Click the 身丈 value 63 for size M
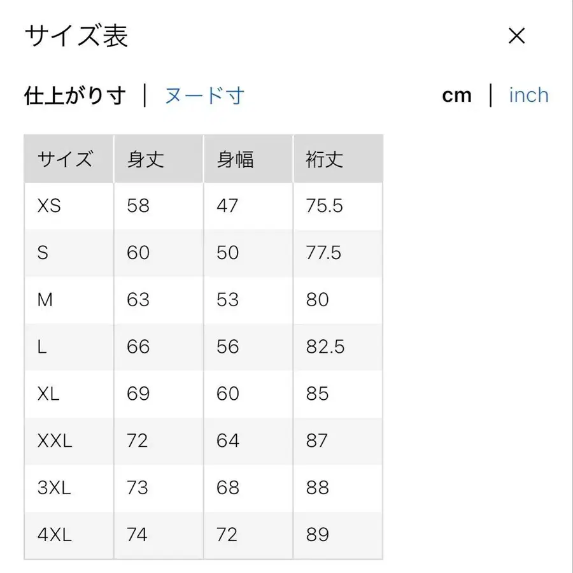This screenshot has width=573, height=573. pos(137,300)
